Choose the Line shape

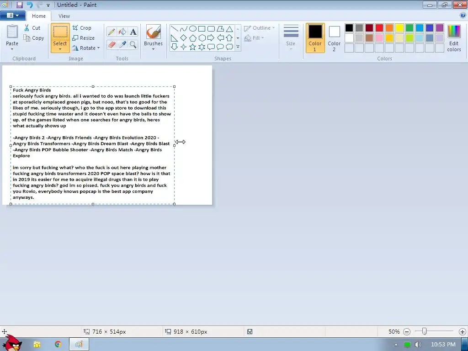tap(175, 29)
